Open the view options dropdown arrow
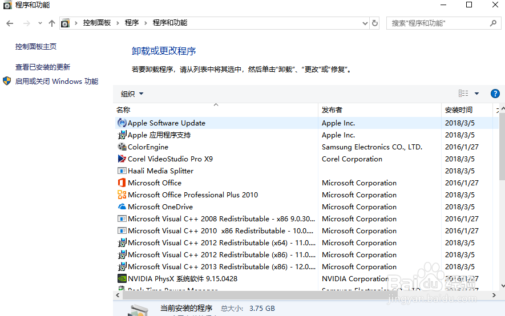Viewport: 505px width, 316px height. pos(476,94)
